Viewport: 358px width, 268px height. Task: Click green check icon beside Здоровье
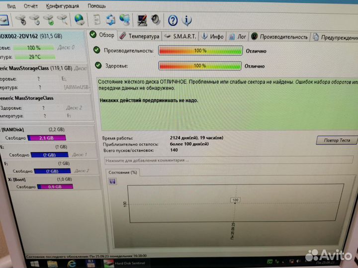pyautogui.click(x=98, y=66)
